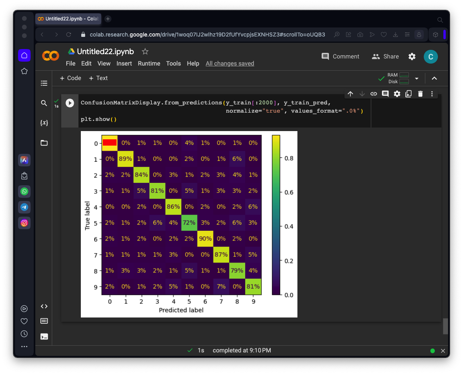Run the confusion matrix code cell
Image resolution: width=463 pixels, height=374 pixels.
point(69,103)
